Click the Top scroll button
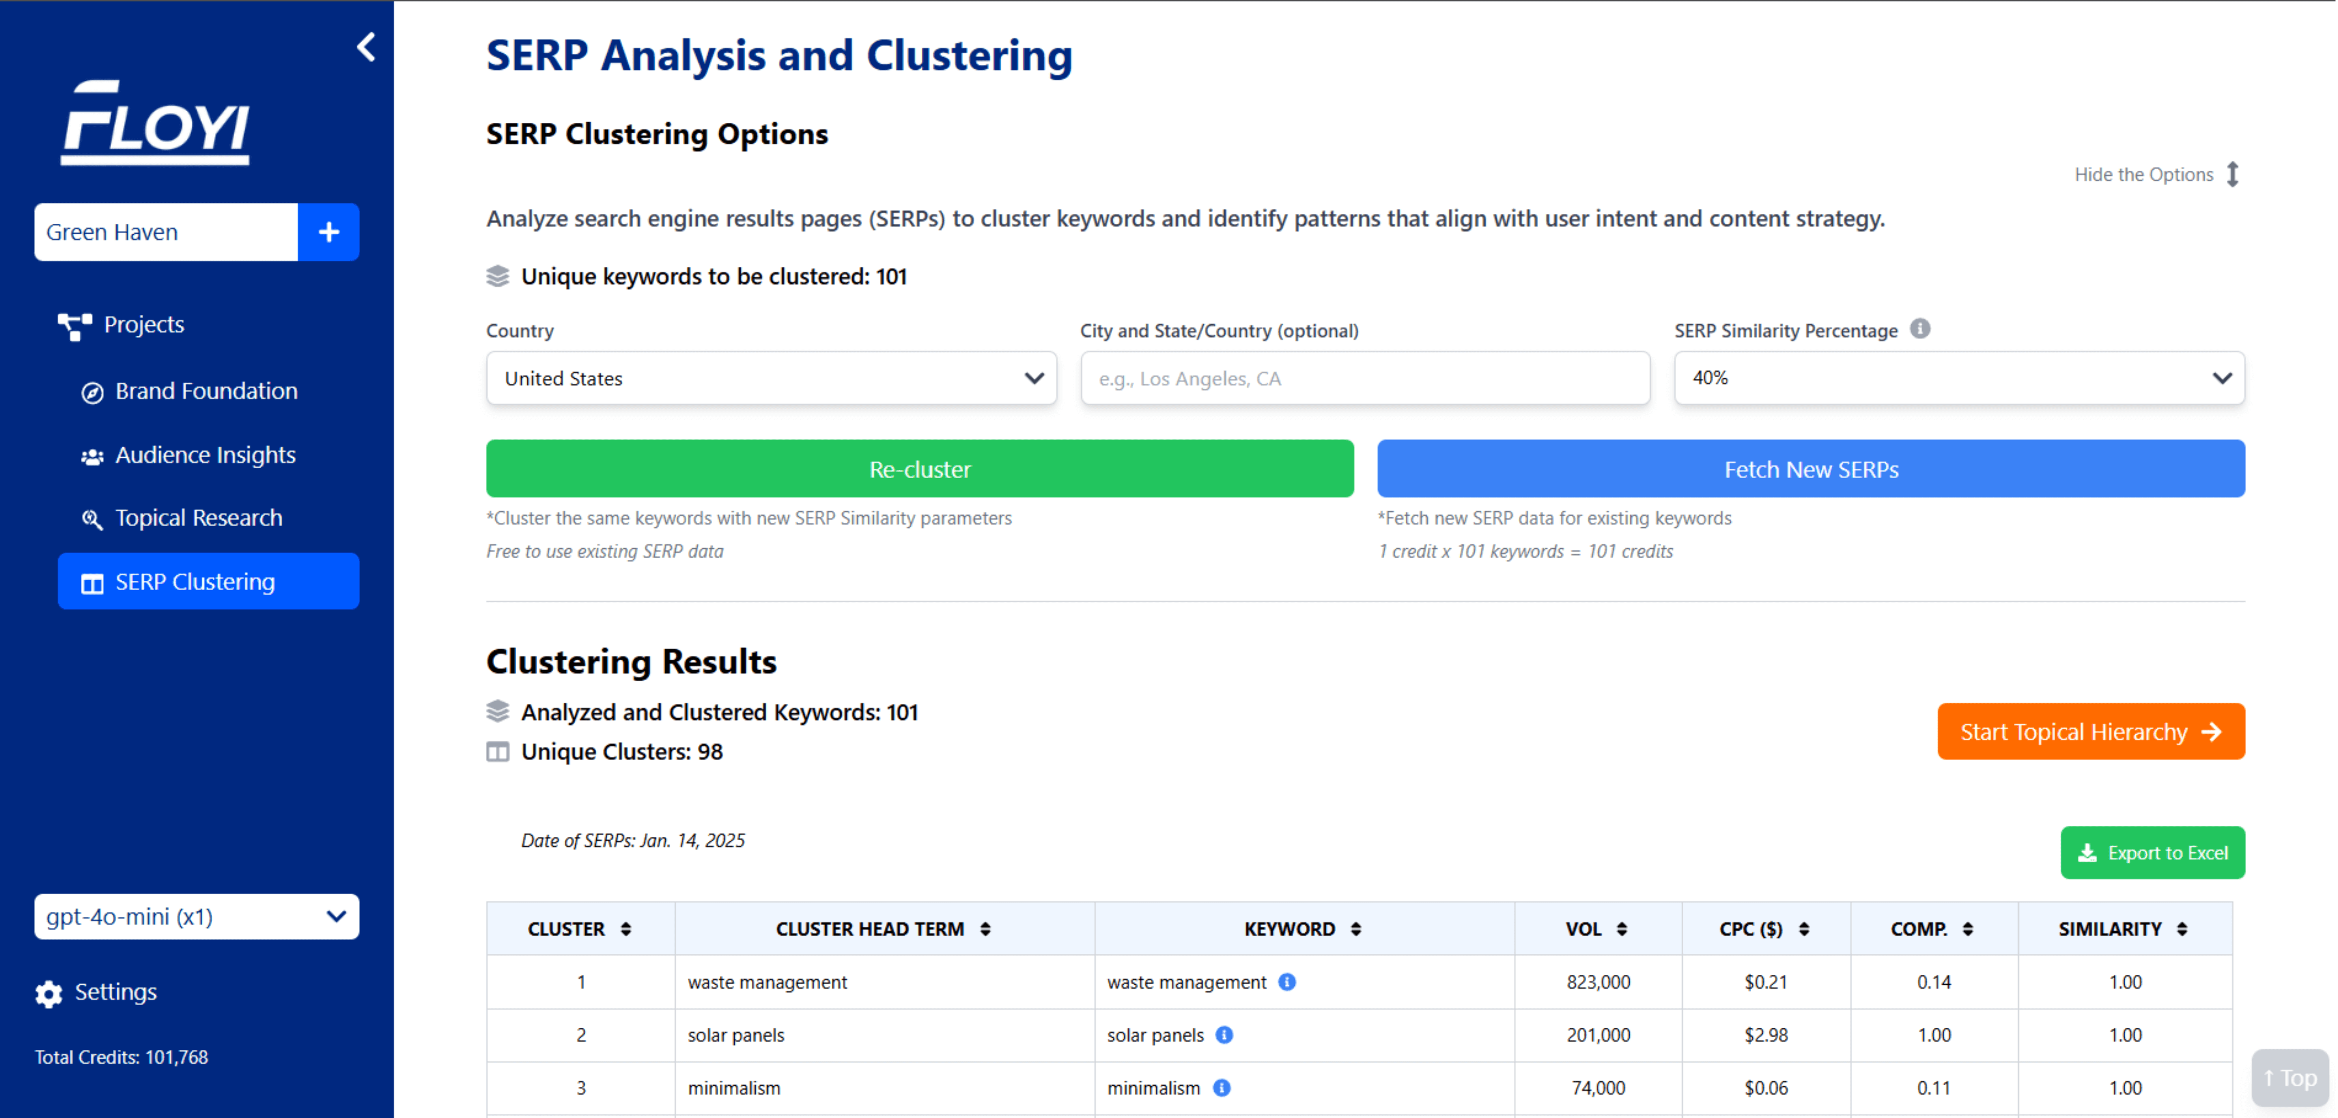The image size is (2338, 1118). click(2290, 1078)
